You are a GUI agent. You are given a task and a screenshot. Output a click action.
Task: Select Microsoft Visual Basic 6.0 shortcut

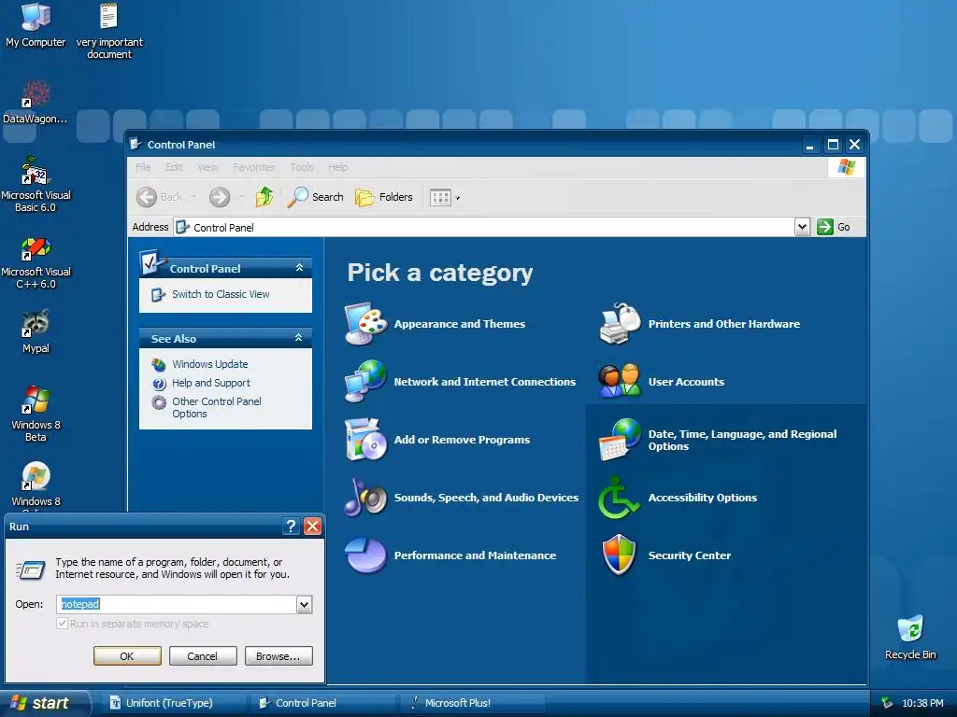coord(36,184)
